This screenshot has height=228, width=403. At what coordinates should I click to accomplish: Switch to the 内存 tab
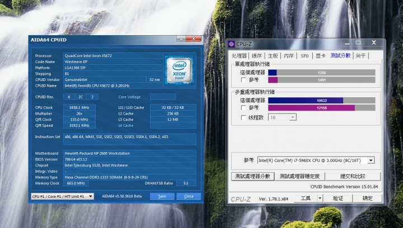pos(289,56)
